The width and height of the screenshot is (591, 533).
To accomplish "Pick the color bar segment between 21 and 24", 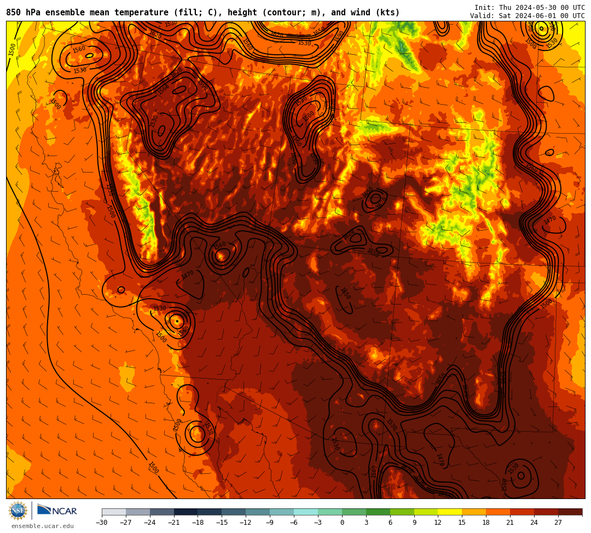I will point(523,512).
